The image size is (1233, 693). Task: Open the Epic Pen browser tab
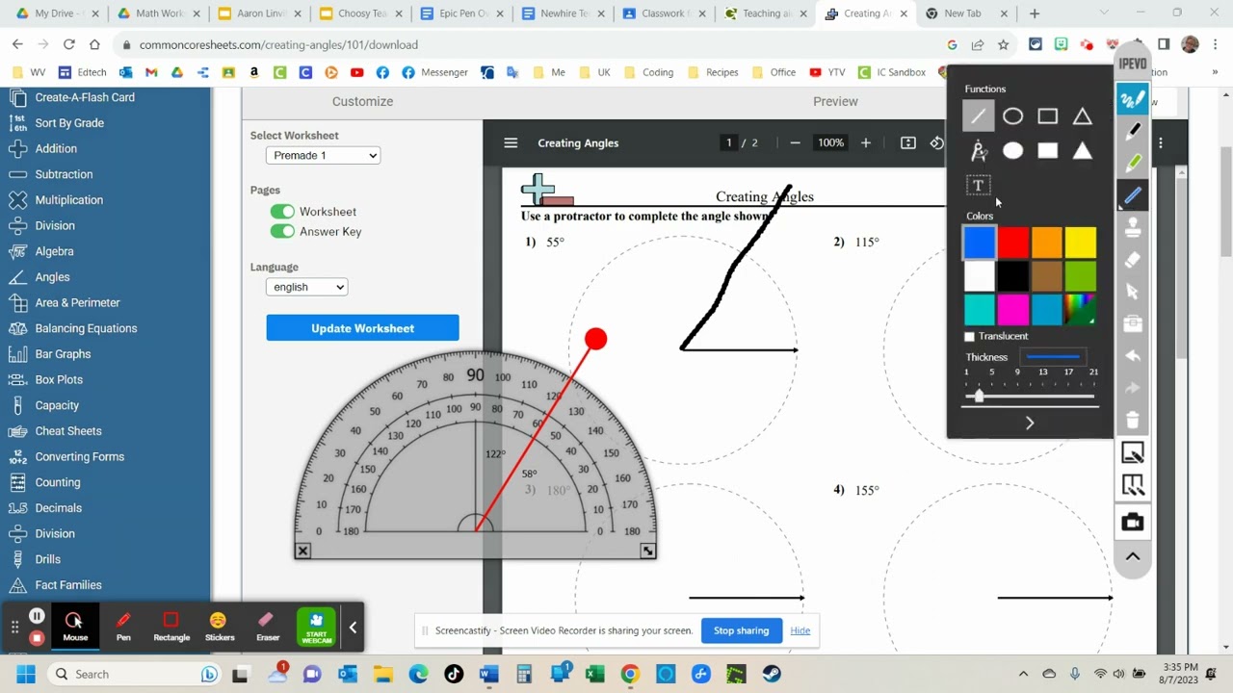(460, 13)
